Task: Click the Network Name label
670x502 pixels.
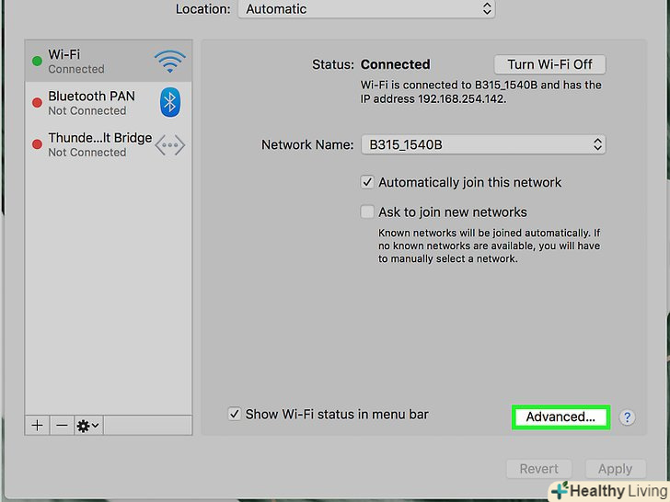Action: click(307, 144)
